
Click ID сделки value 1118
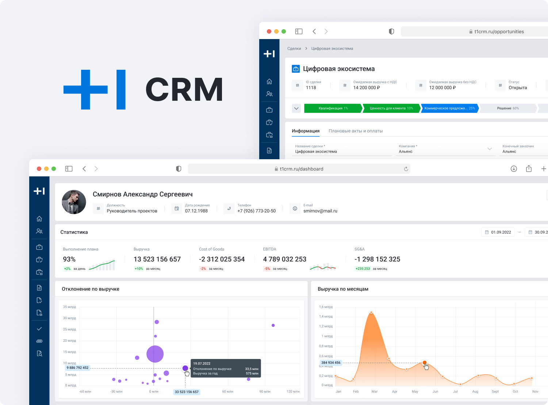click(311, 88)
